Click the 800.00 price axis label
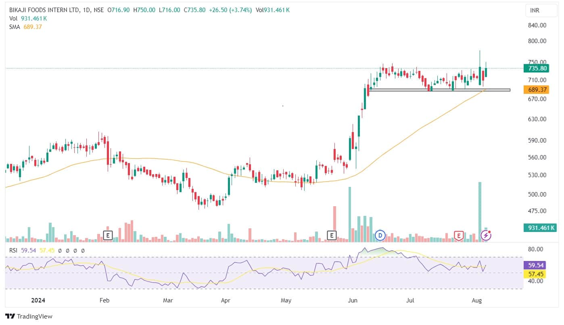Viewport: 564px width, 325px height. click(x=537, y=41)
